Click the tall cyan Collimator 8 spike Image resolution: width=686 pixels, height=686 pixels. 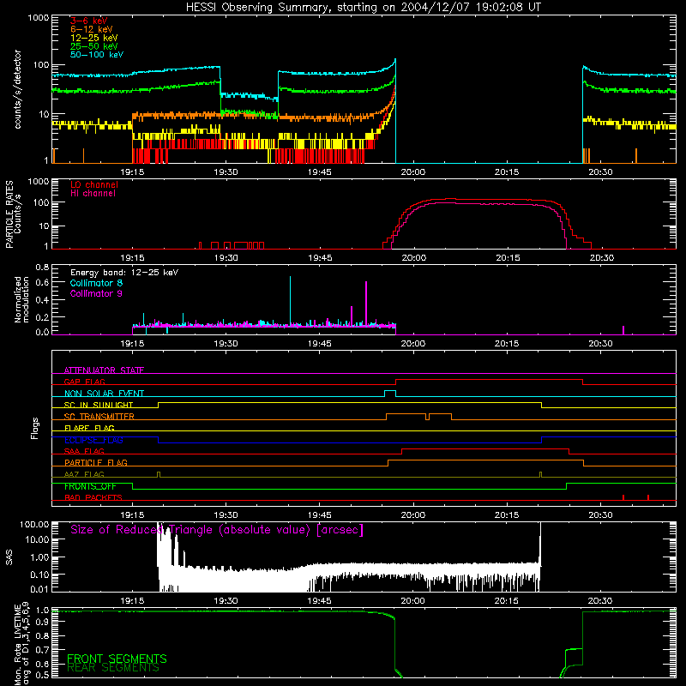(x=290, y=301)
